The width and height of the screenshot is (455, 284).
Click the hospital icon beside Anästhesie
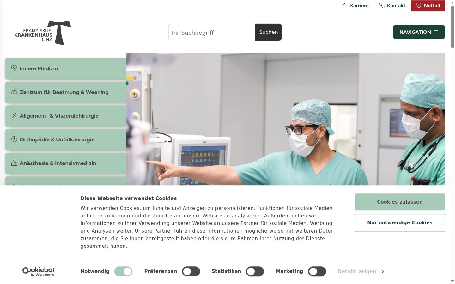[x=14, y=163]
